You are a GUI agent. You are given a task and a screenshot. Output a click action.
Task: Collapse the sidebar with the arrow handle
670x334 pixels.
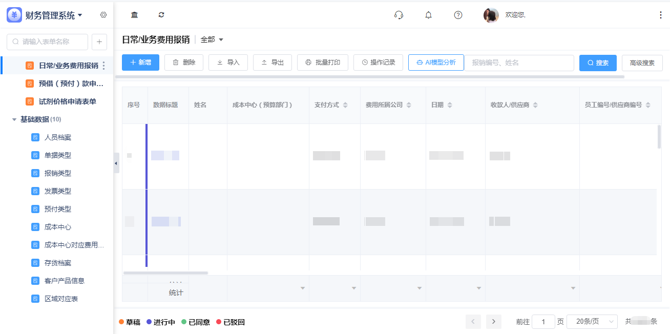pyautogui.click(x=116, y=163)
